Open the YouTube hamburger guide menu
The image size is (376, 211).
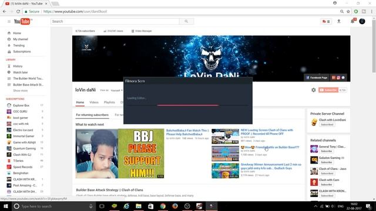click(9, 22)
